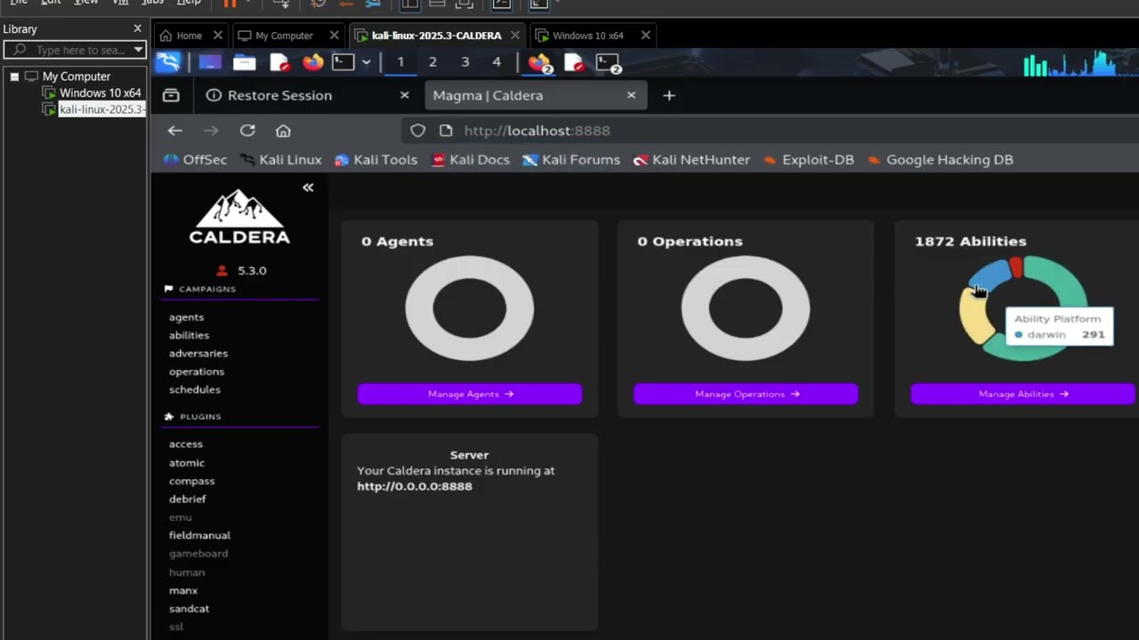
Task: Open a new Firefox tab
Action: 669,95
